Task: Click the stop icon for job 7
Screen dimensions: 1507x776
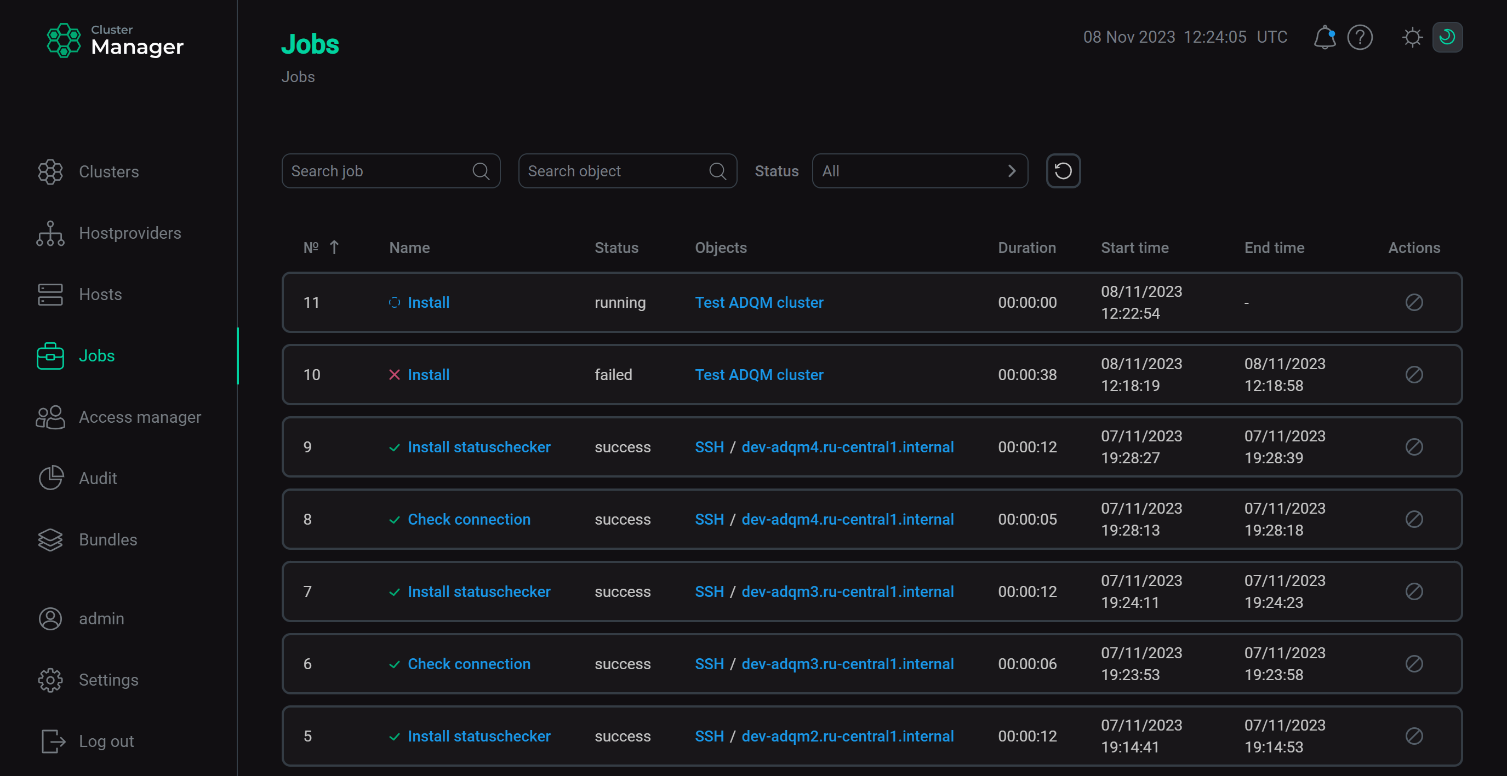Action: tap(1414, 591)
